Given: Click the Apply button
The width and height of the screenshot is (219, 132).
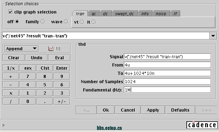Looking at the screenshot, I should pos(153,110).
